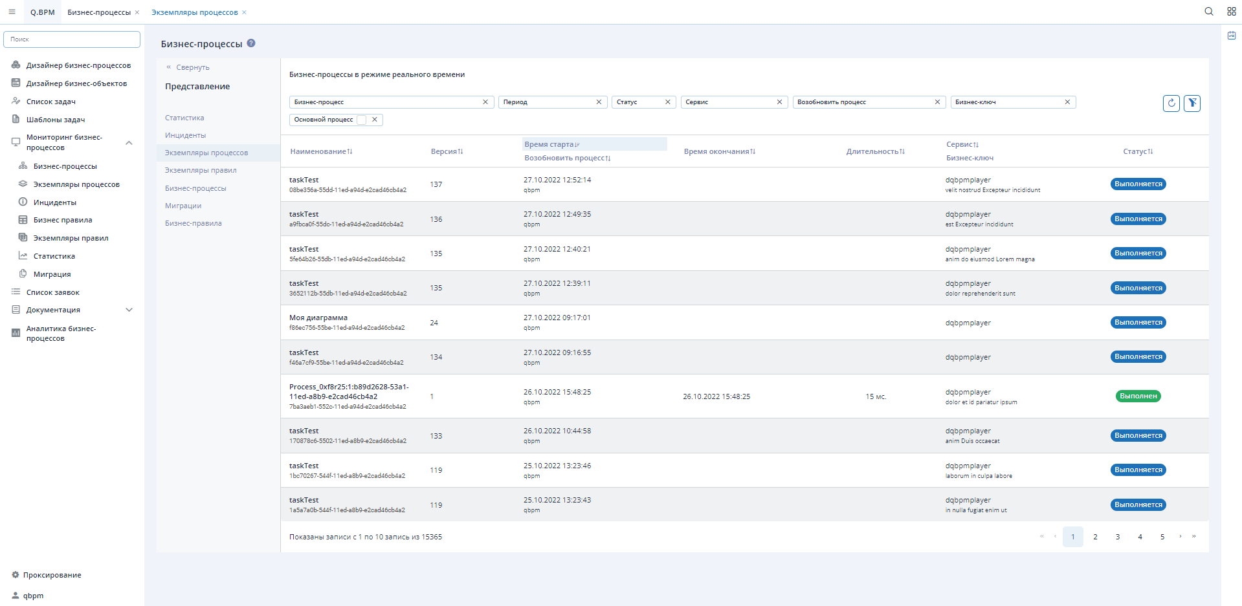1242x606 pixels.
Task: Click the Выполнен status badge
Action: coord(1138,396)
